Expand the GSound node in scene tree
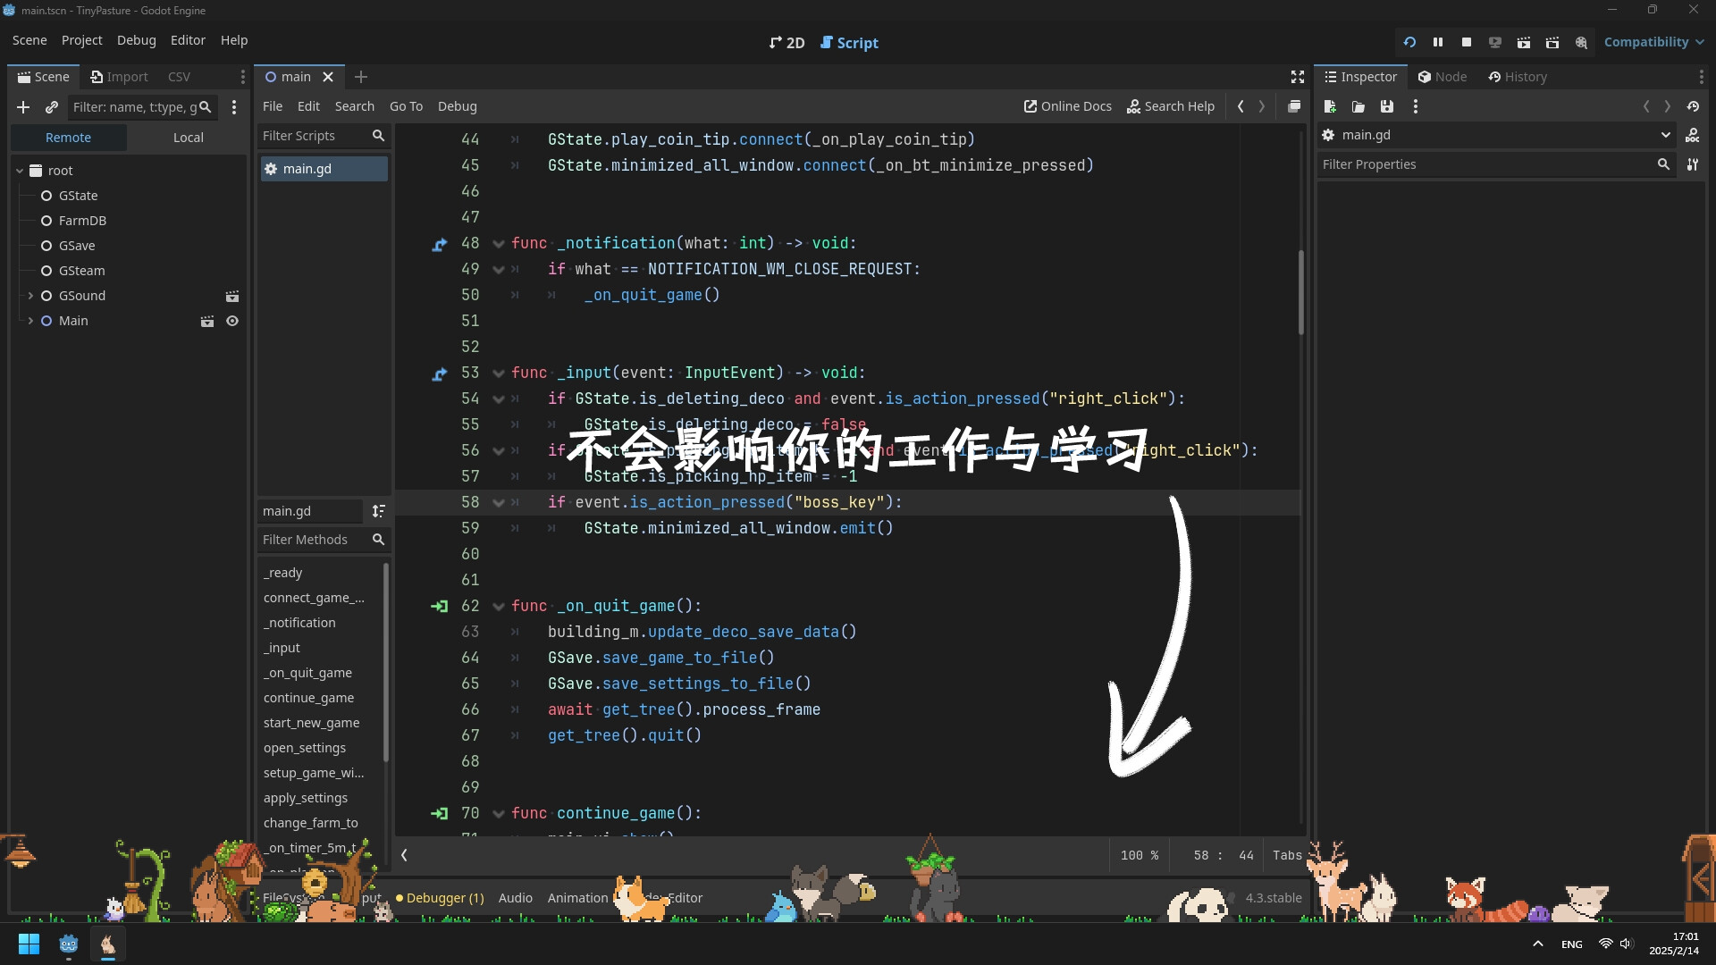This screenshot has height=965, width=1716. (x=30, y=295)
